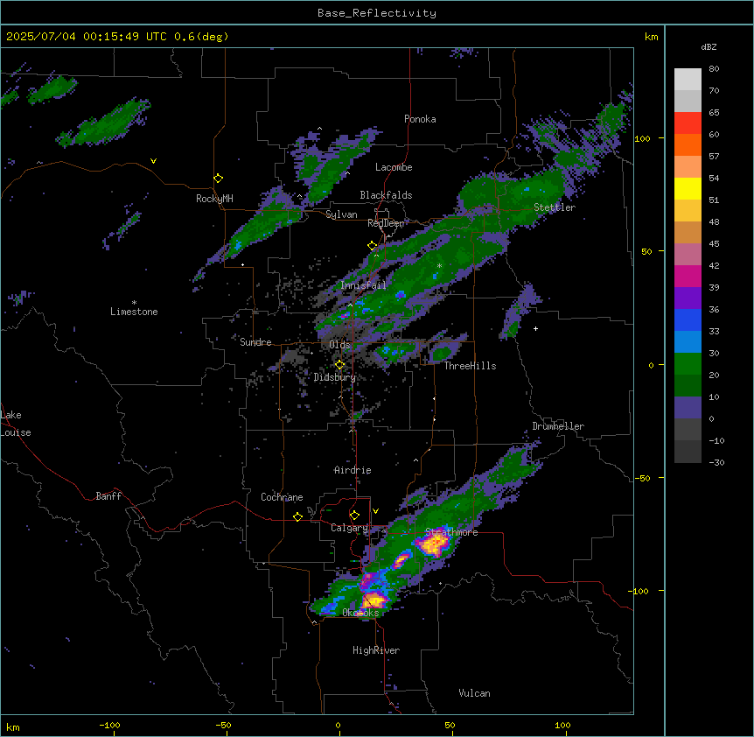
Task: Click the 50 tick on right axis
Action: [x=646, y=251]
